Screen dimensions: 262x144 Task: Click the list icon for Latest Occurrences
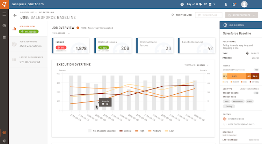[14, 59]
